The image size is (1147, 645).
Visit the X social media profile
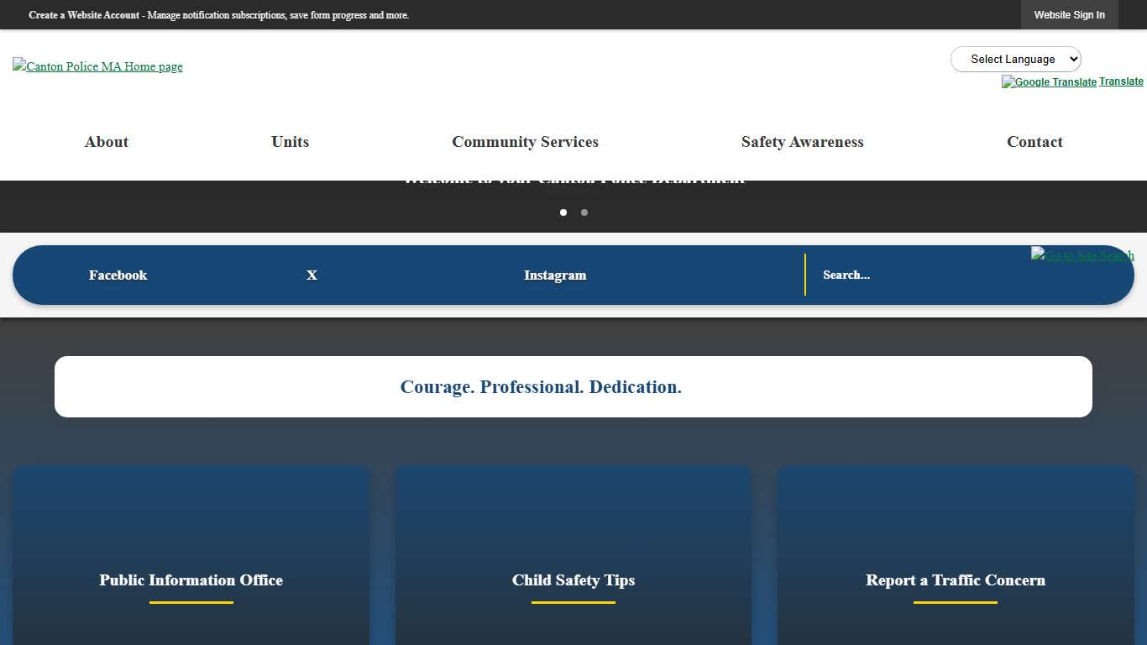311,275
